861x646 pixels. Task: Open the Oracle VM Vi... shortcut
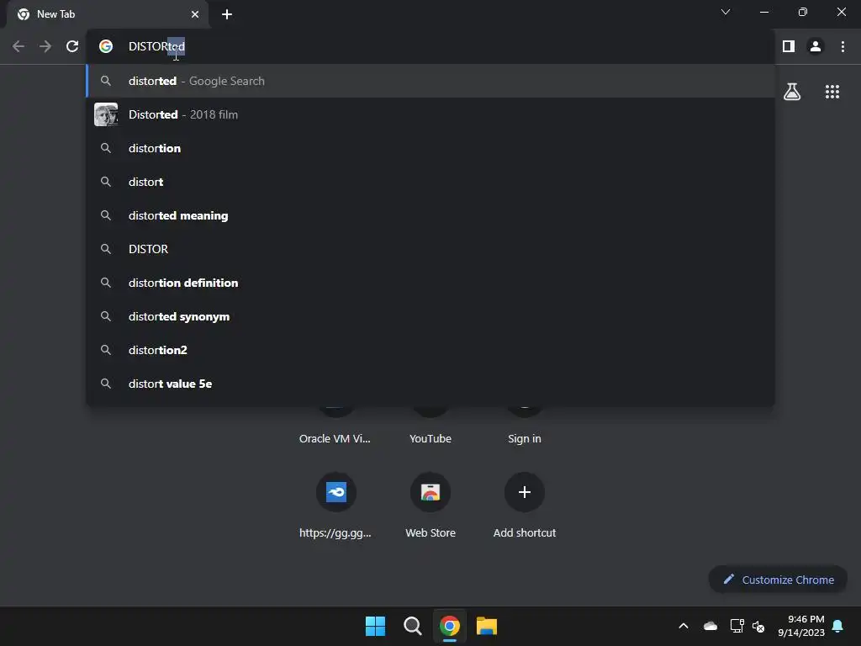[x=335, y=438]
